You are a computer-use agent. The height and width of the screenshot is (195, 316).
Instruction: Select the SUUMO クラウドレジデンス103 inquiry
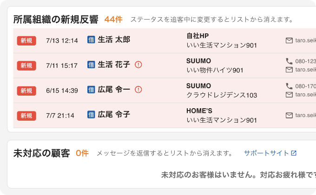coord(222,91)
